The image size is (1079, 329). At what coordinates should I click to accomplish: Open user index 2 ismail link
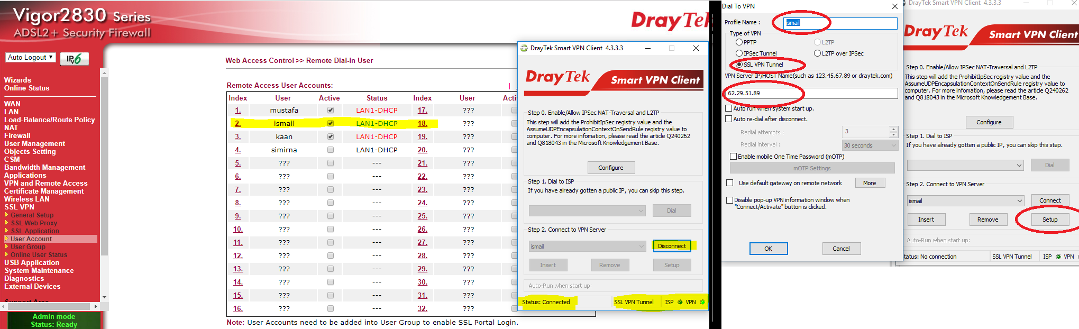coord(238,124)
